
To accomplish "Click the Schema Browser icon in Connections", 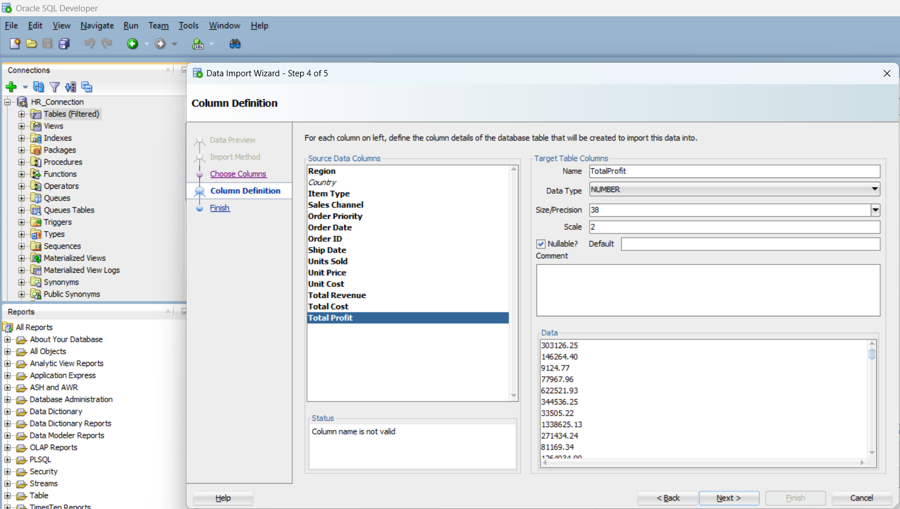I will [x=70, y=87].
